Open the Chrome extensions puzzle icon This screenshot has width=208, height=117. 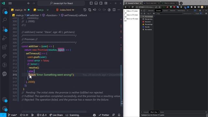[195, 7]
